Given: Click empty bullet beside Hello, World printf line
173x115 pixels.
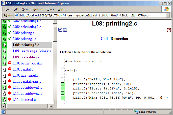Looking at the screenshot, I should tap(63, 79).
